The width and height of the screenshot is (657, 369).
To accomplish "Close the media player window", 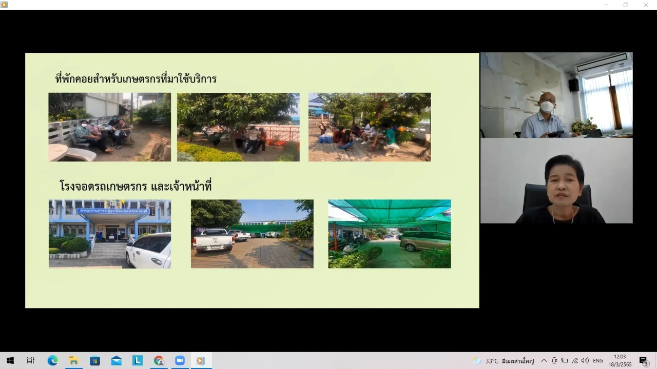I will (646, 5).
